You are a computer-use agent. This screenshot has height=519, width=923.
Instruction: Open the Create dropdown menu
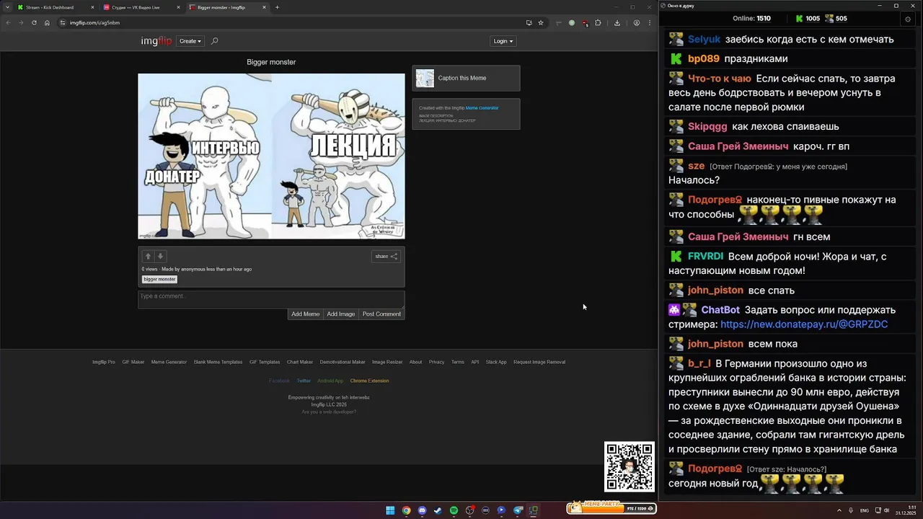[190, 41]
